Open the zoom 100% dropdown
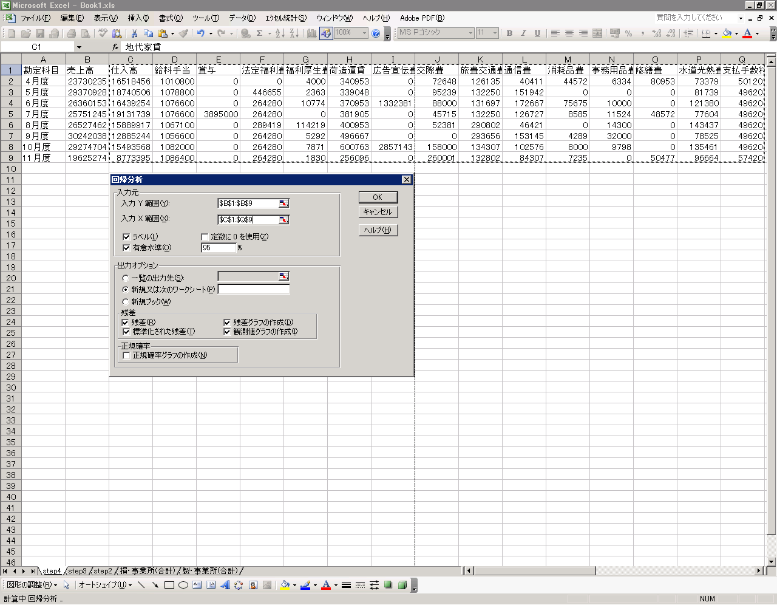The width and height of the screenshot is (777, 605). tap(364, 33)
